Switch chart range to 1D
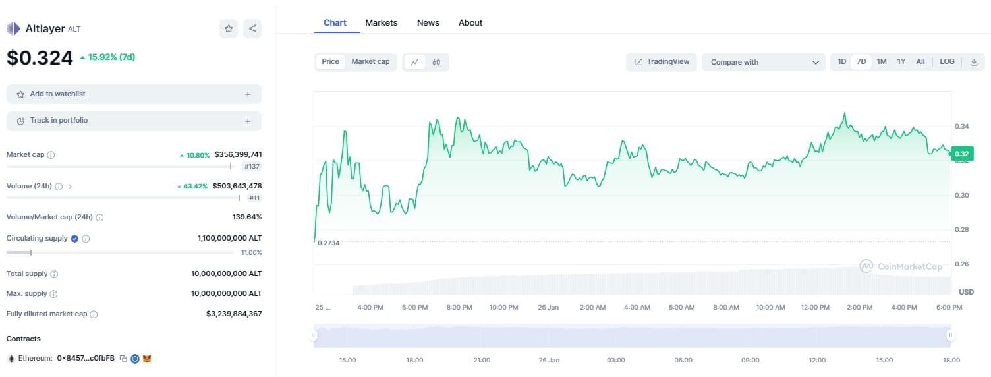The width and height of the screenshot is (991, 377). click(841, 62)
